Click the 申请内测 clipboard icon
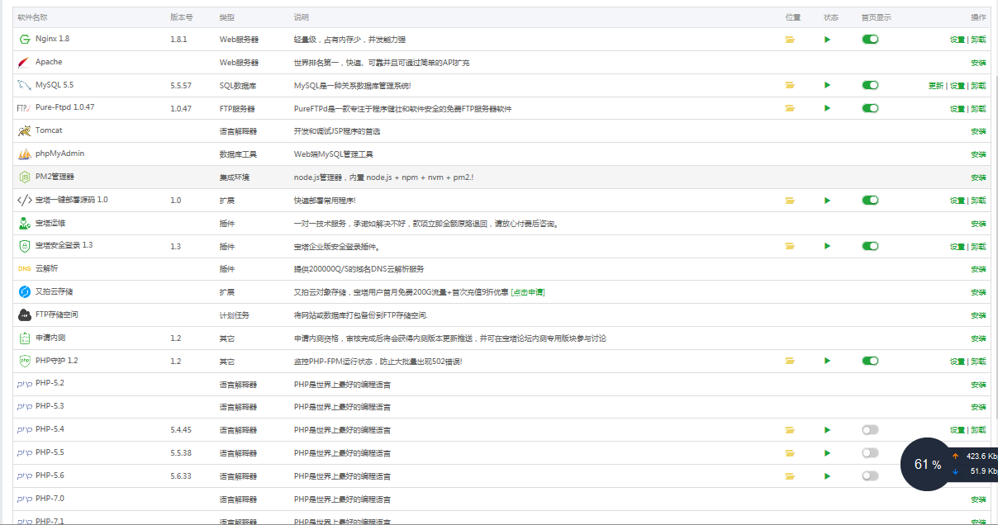Screen dimensions: 998x525 pos(24,338)
